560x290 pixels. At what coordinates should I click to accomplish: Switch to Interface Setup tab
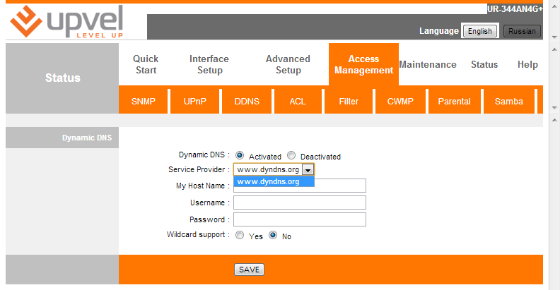coord(209,64)
